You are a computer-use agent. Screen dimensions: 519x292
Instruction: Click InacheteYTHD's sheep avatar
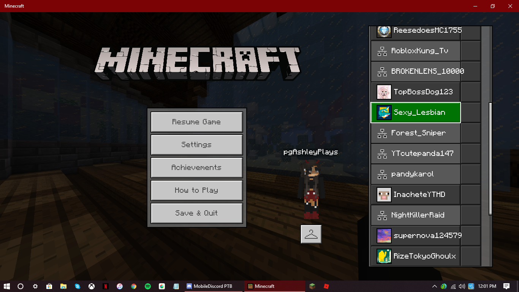click(x=384, y=195)
